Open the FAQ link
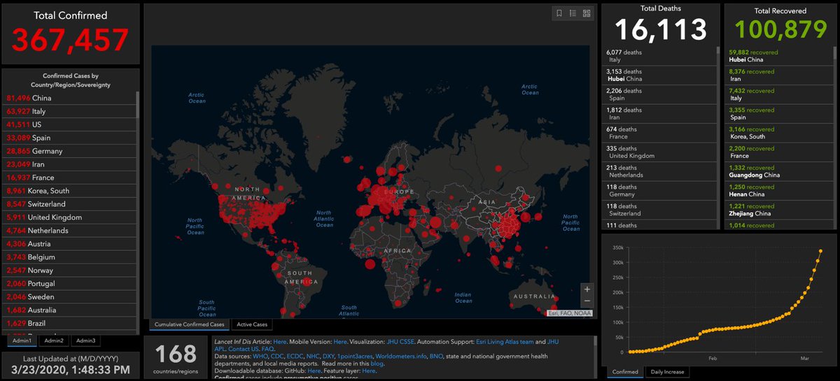Viewport: 840px width, 381px height. pos(268,349)
